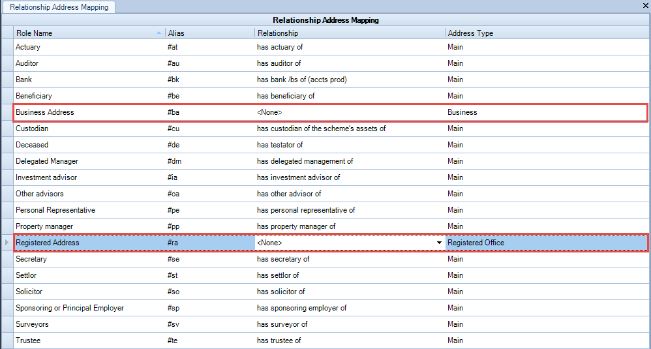Select the Solicitor role cell
651x349 pixels.
(89, 292)
